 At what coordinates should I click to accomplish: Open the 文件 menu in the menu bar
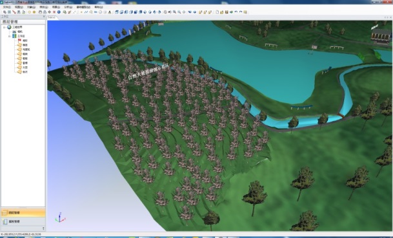click(6, 7)
